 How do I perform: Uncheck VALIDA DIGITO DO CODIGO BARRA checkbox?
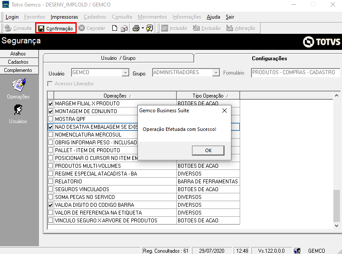coord(51,205)
